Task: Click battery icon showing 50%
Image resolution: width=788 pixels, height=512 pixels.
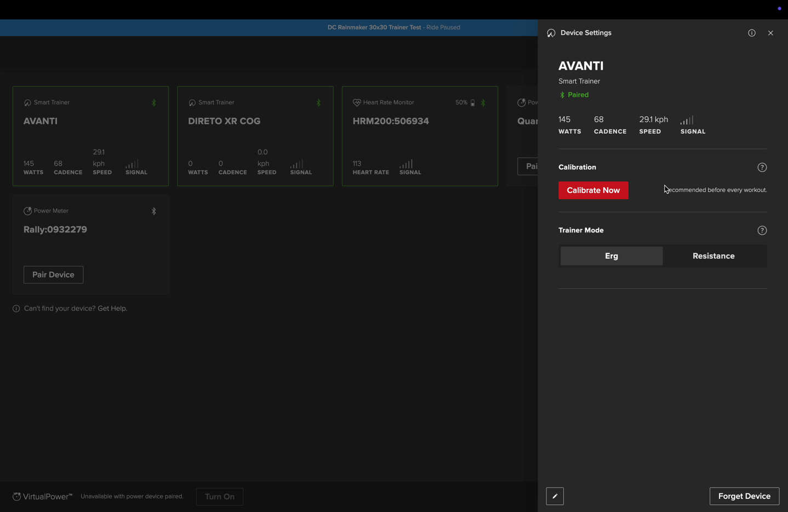Action: click(x=472, y=103)
